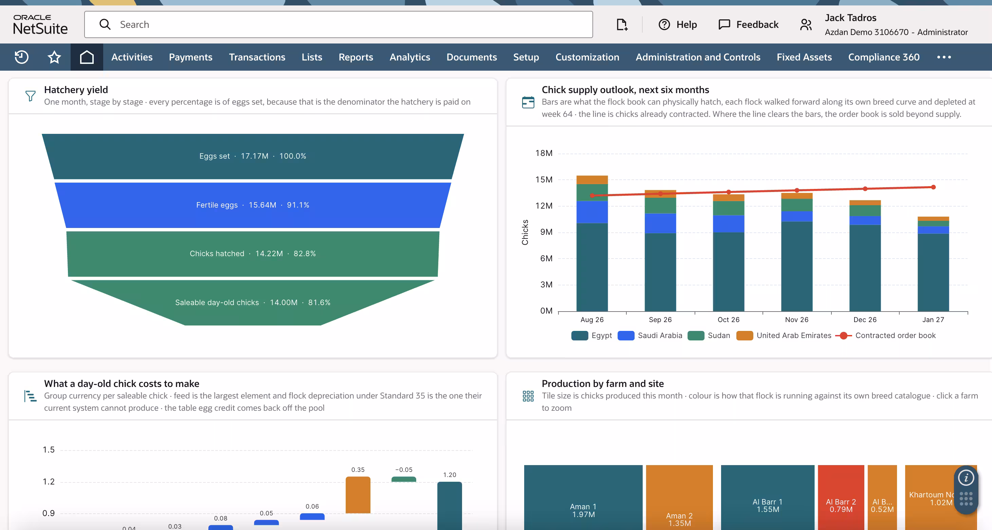The image size is (992, 530).
Task: Open the Jack Tadros account menu
Action: pyautogui.click(x=896, y=25)
